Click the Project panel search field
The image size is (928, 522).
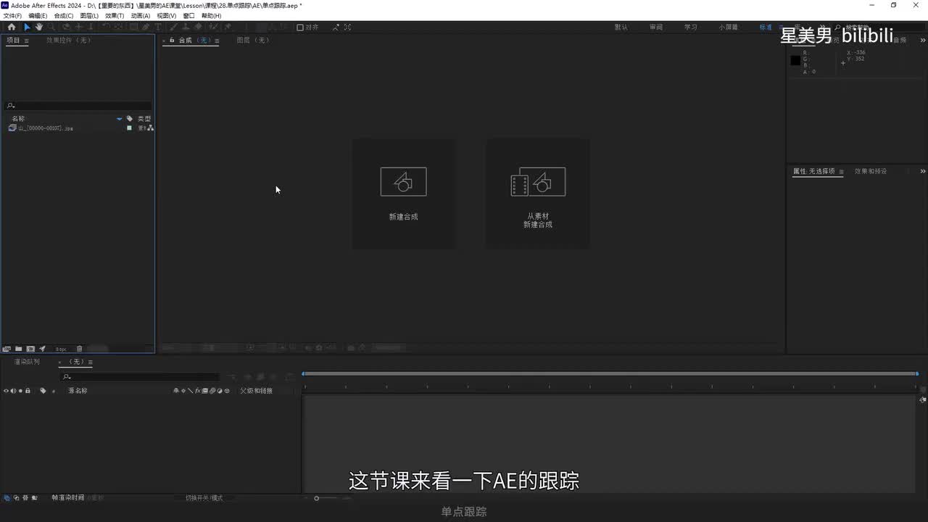coord(78,106)
